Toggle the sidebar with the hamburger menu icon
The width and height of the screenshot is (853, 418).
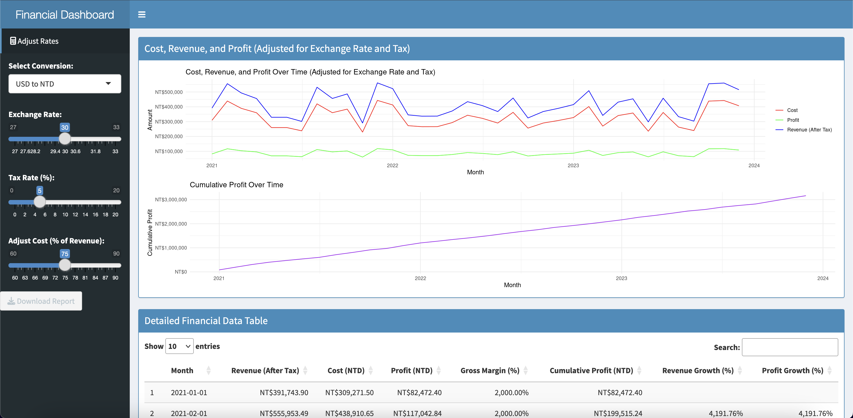tap(142, 15)
